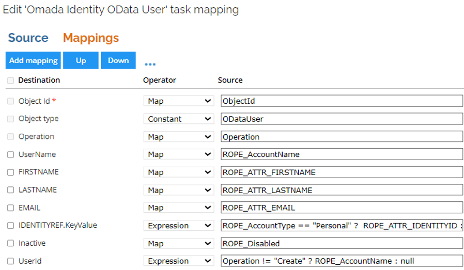Screen dimensions: 464x270
Task: Open the Object type Constant operator dropdown
Action: point(179,119)
